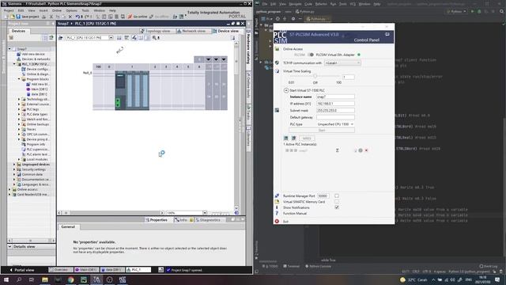This screenshot has height=285, width=506.
Task: Expand the Online access tree node
Action: click(9, 189)
